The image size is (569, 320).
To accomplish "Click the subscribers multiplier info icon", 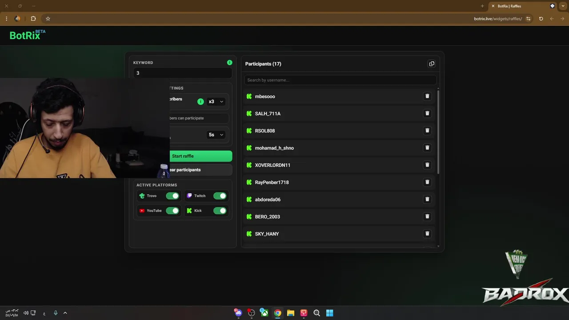I will (x=200, y=101).
